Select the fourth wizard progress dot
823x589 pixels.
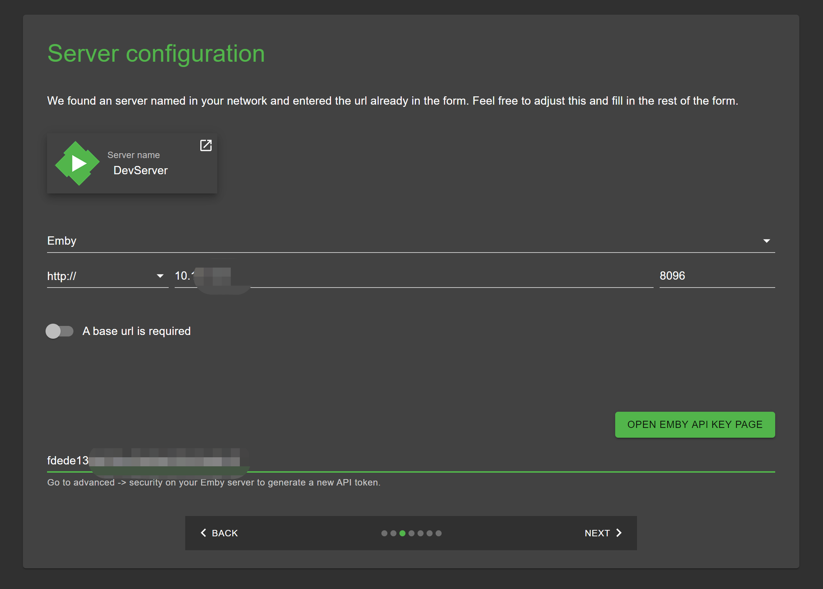click(x=411, y=533)
